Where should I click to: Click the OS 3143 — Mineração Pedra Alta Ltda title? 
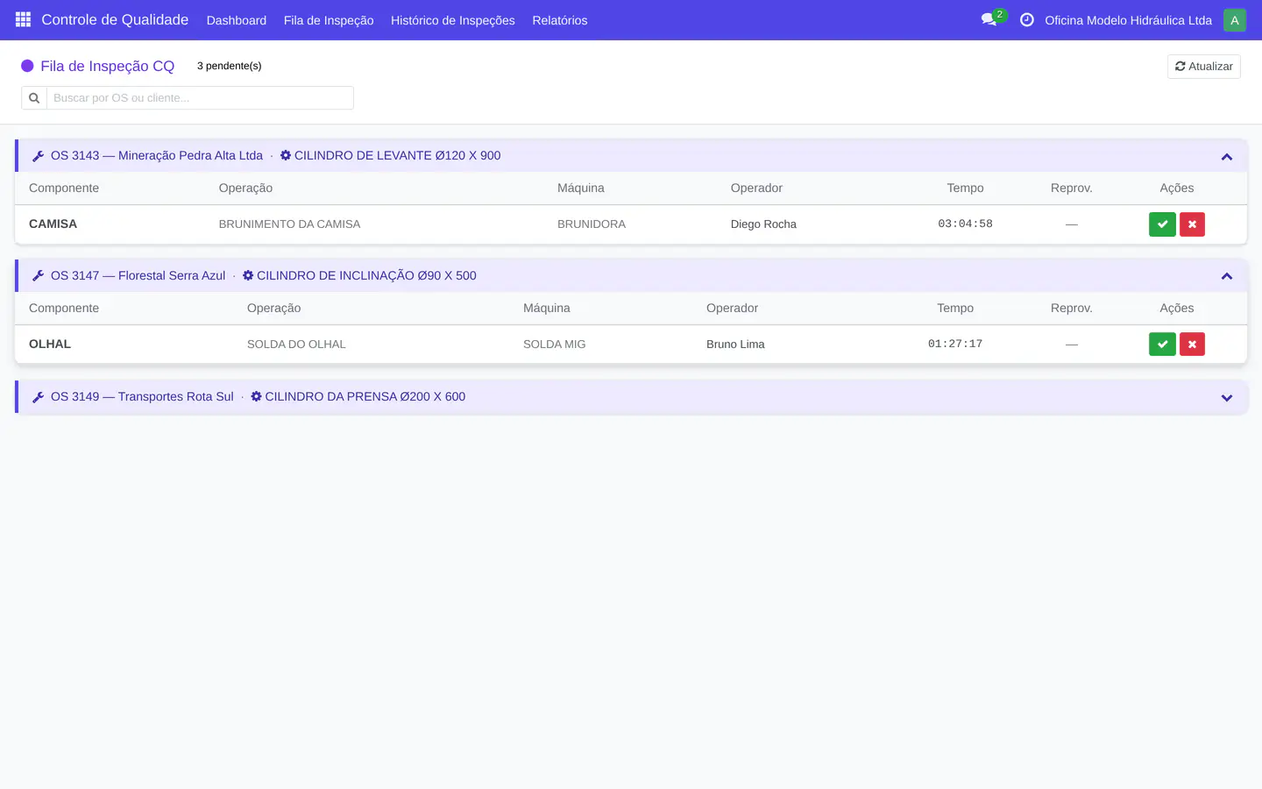pos(157,155)
